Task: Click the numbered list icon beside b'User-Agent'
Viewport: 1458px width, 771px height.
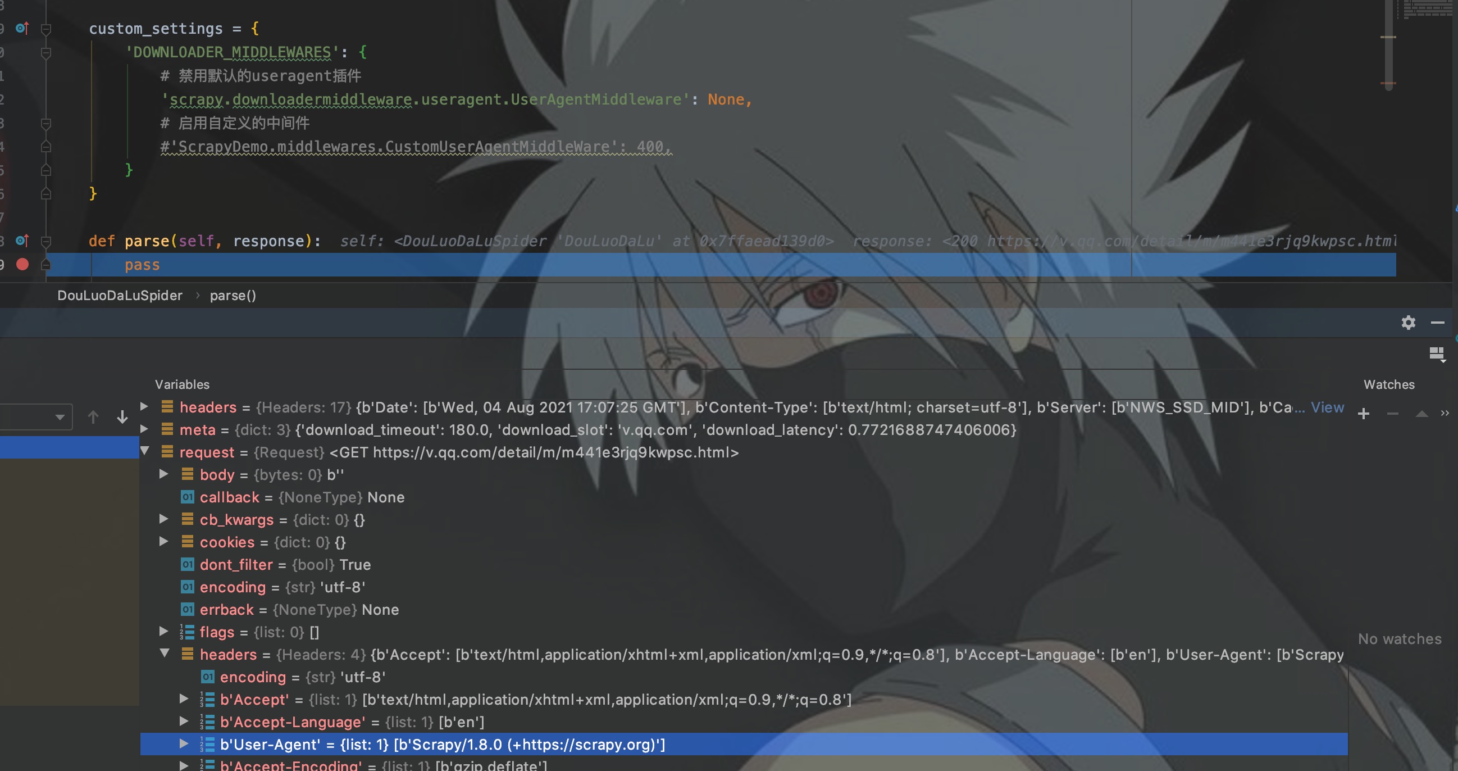Action: point(207,745)
